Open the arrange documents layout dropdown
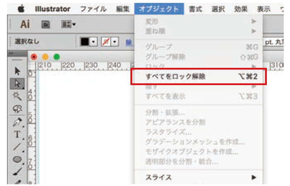 coord(68,24)
